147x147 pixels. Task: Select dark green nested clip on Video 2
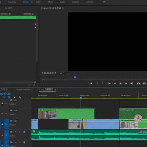(133, 114)
